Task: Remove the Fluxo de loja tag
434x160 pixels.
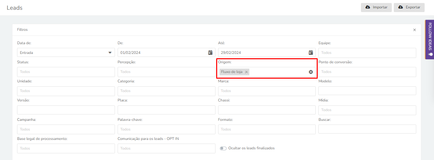Action: pyautogui.click(x=246, y=72)
